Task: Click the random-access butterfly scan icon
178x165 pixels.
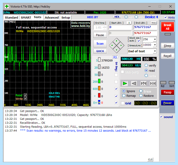Action: point(144,84)
